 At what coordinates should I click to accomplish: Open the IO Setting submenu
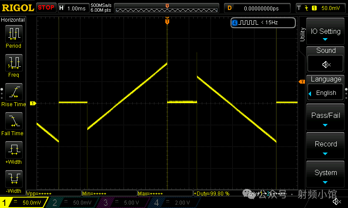[325, 33]
